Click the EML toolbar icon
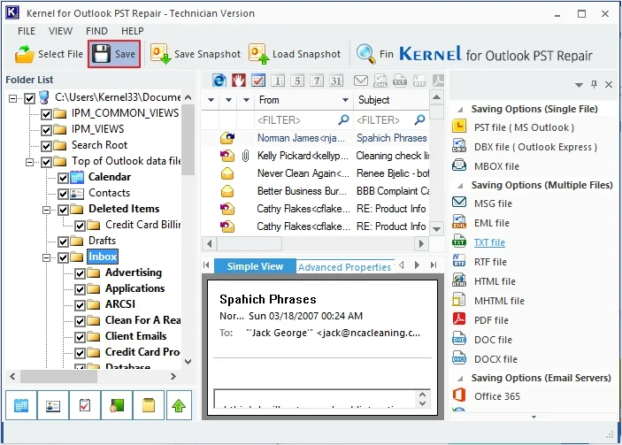The width and height of the screenshot is (622, 445). click(380, 81)
